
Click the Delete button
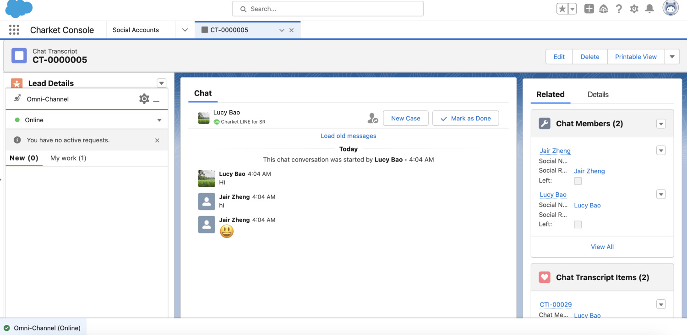[x=590, y=57]
